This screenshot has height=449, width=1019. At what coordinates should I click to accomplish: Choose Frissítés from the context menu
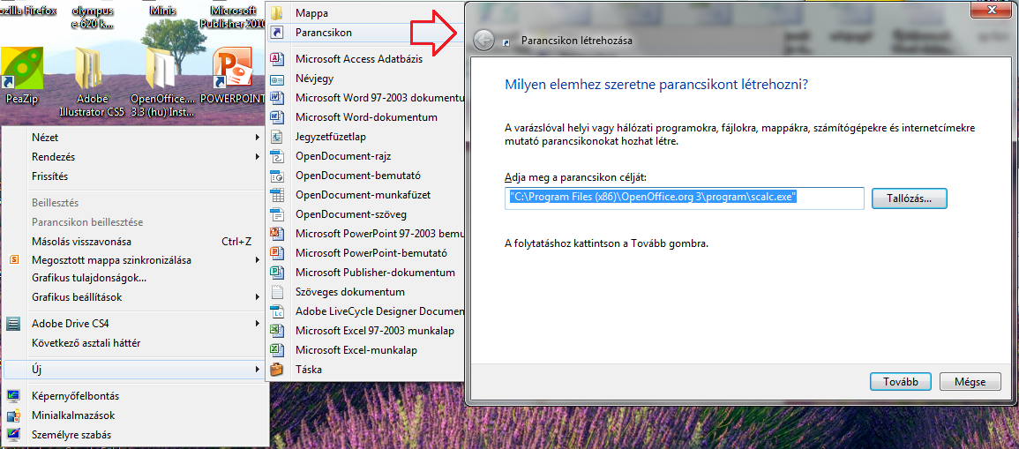[x=134, y=176]
